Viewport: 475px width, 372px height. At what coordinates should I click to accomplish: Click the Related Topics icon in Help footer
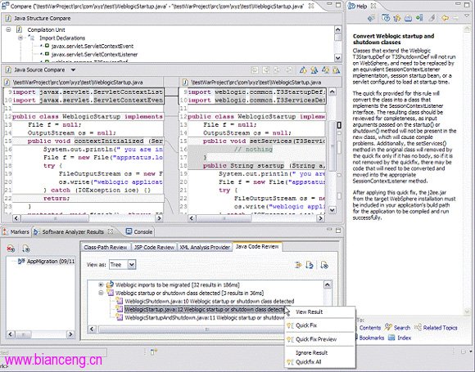[418, 327]
